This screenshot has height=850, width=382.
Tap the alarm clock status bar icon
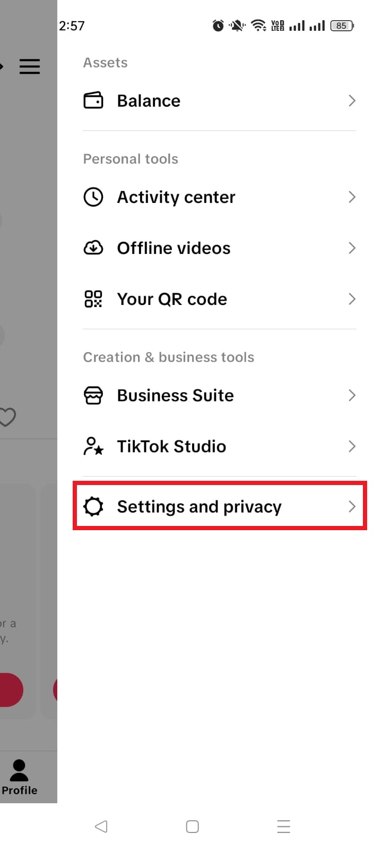[x=218, y=25]
